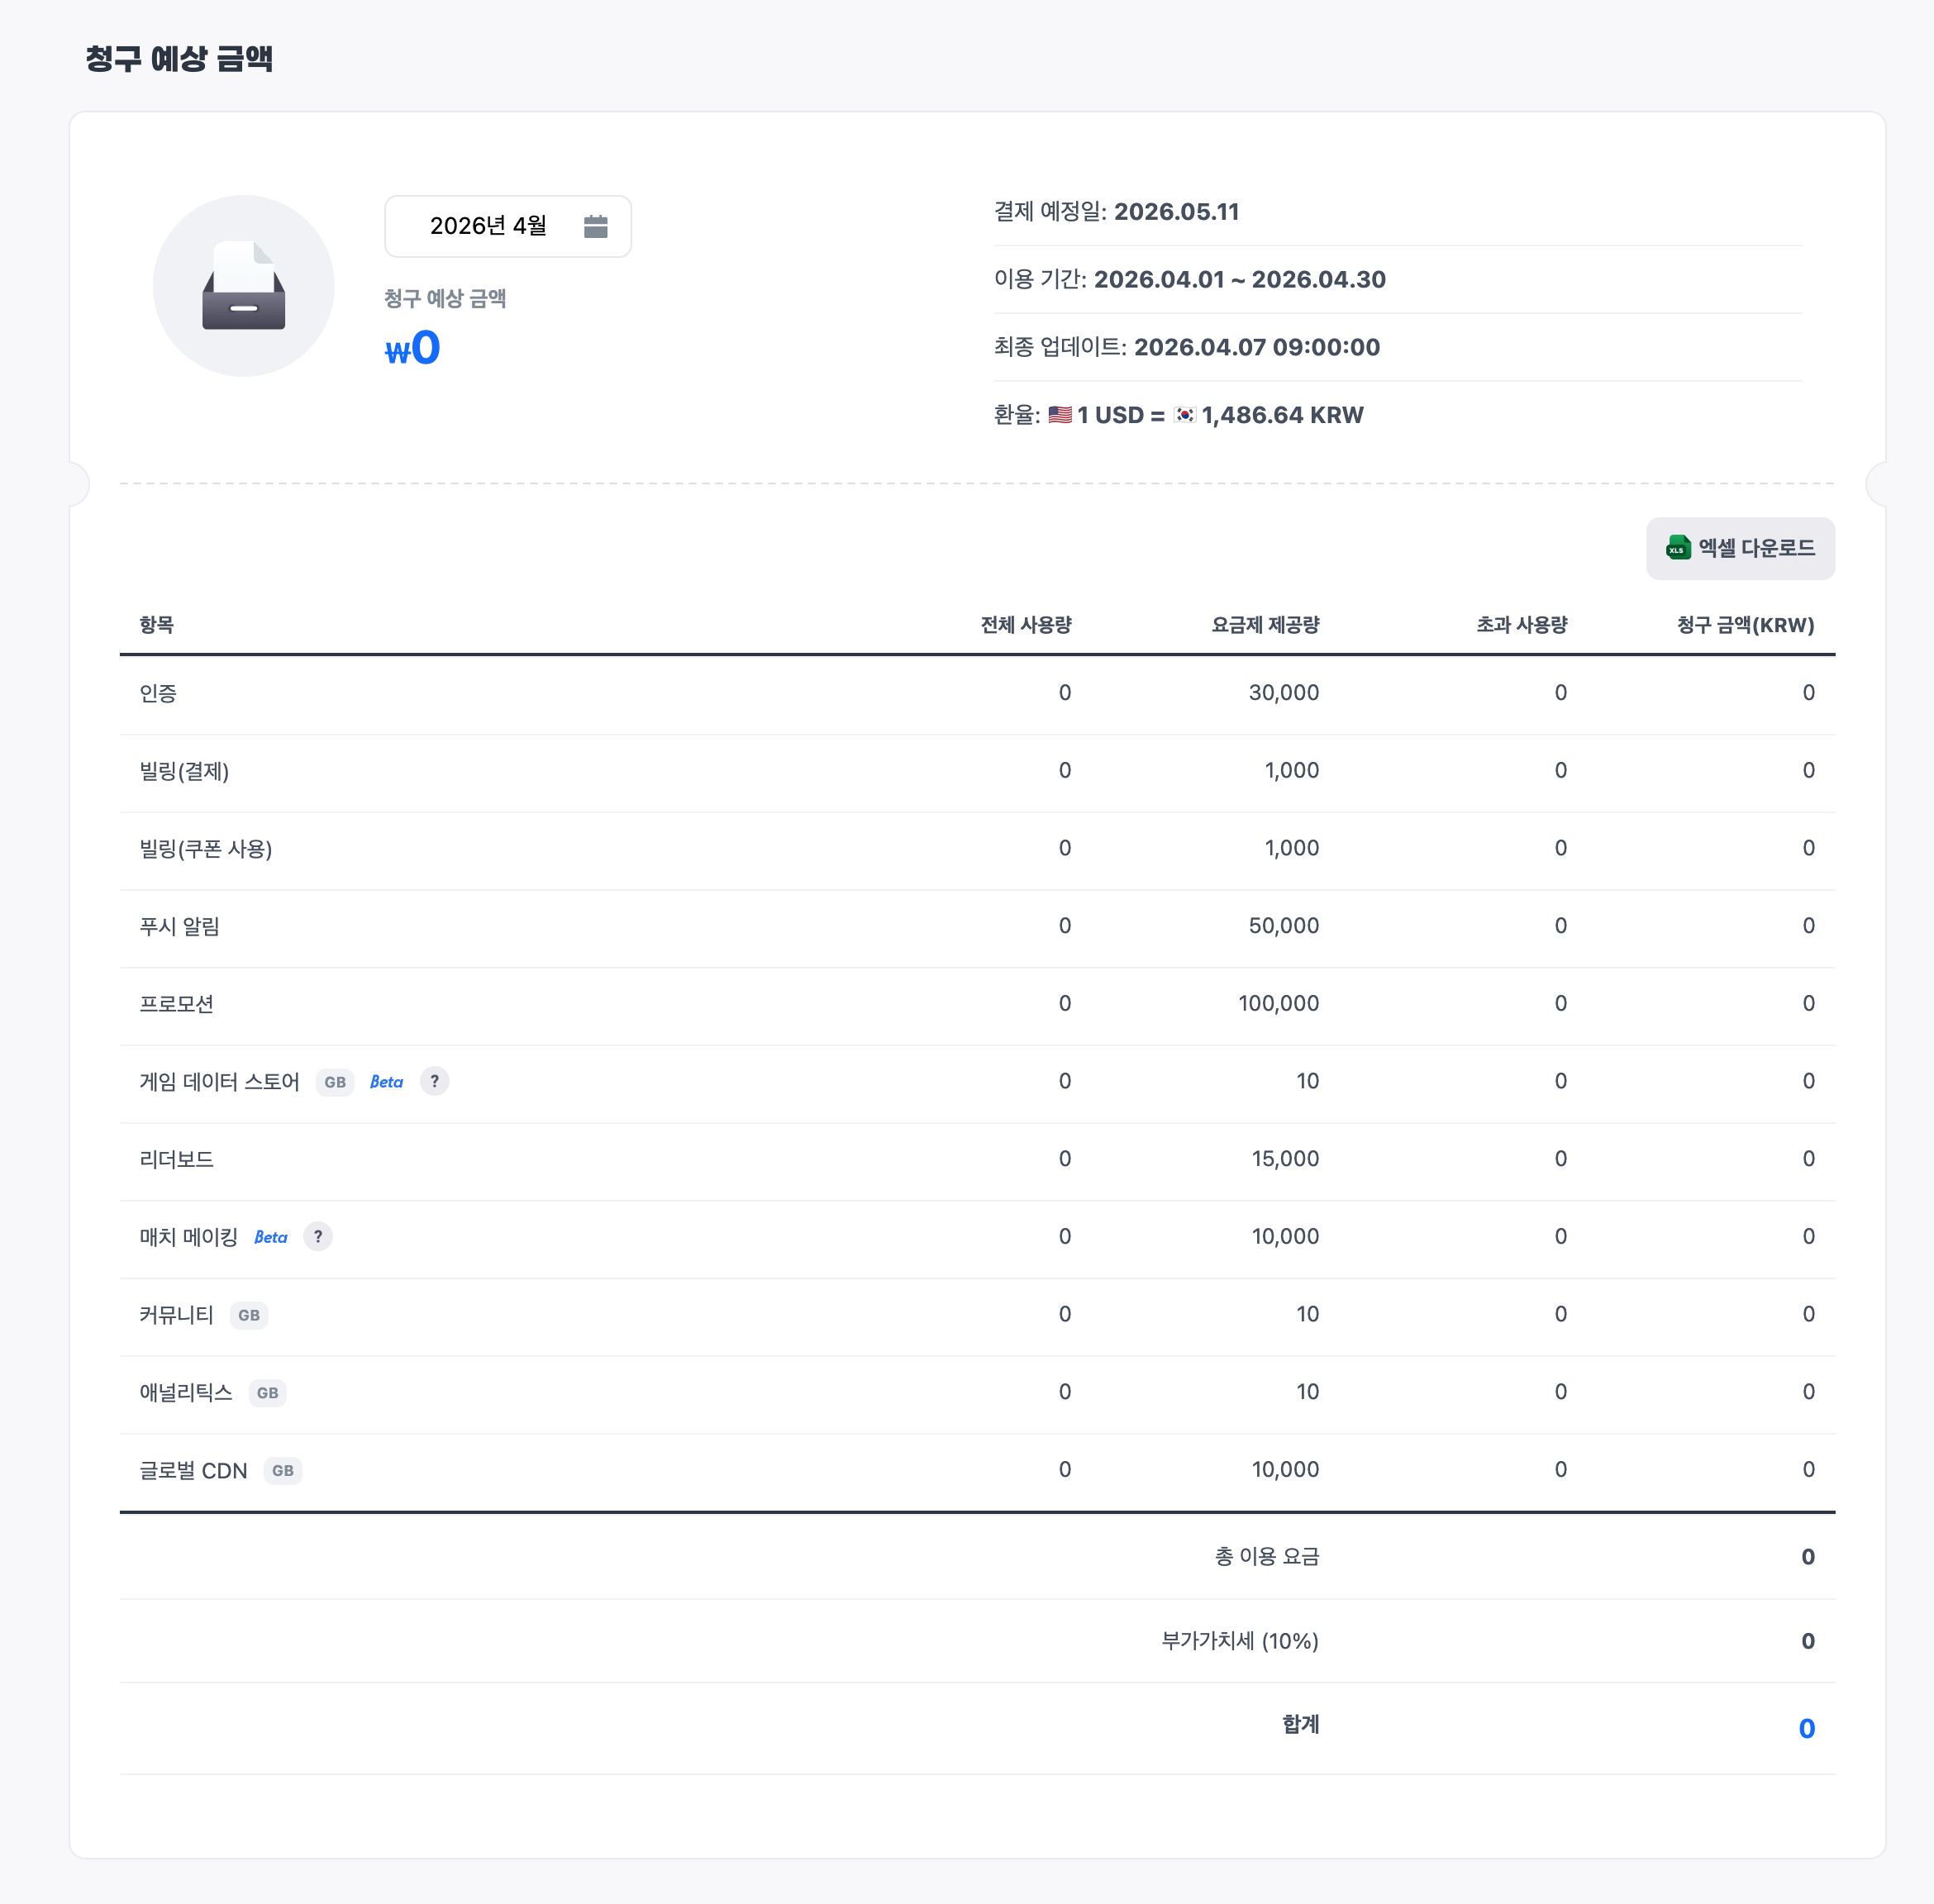Click GB badge next to 글로벌 CDN

283,1471
